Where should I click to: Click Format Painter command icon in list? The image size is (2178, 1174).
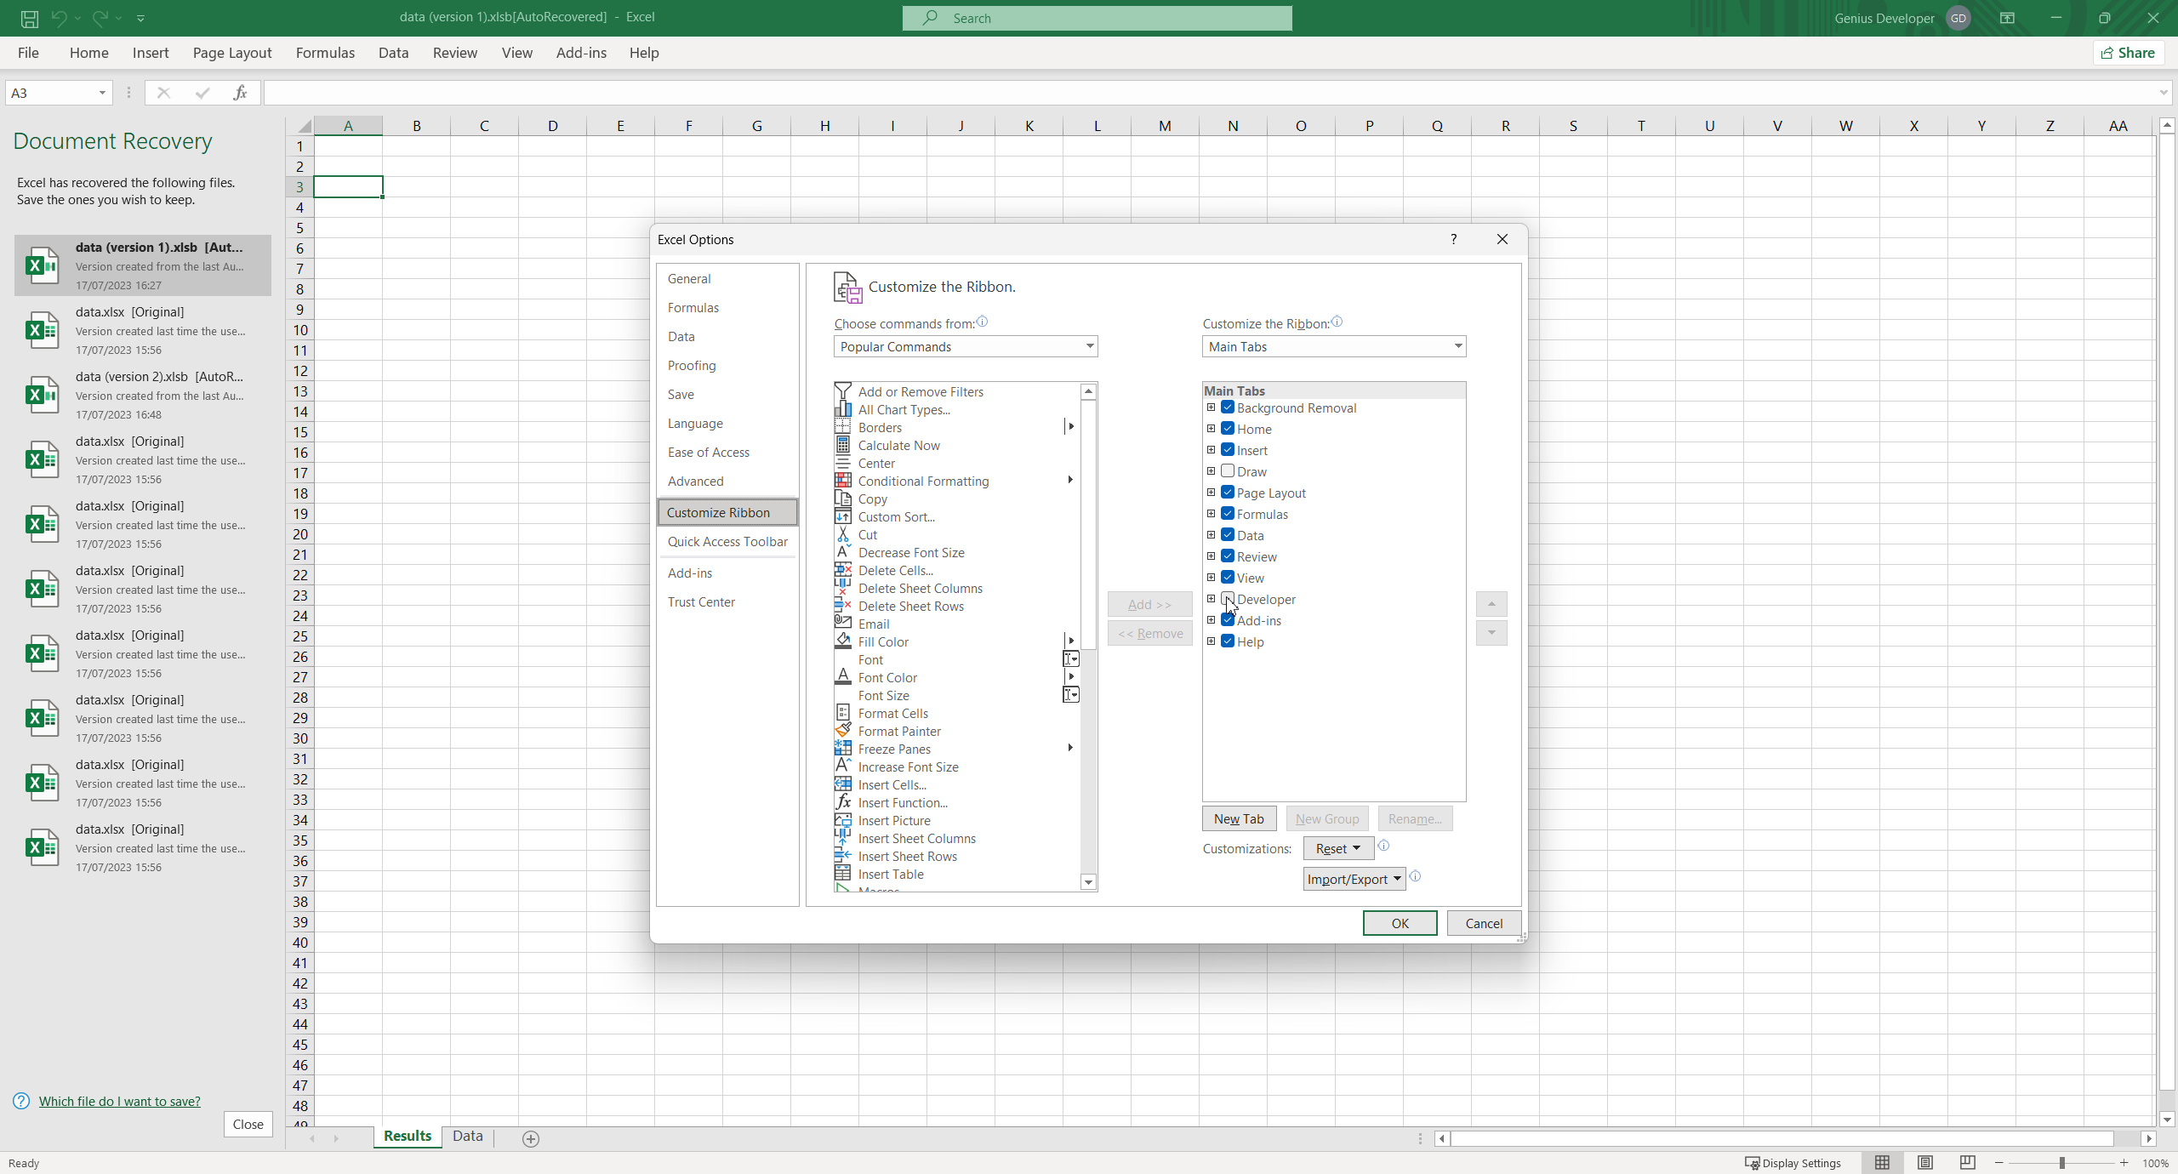tap(842, 731)
